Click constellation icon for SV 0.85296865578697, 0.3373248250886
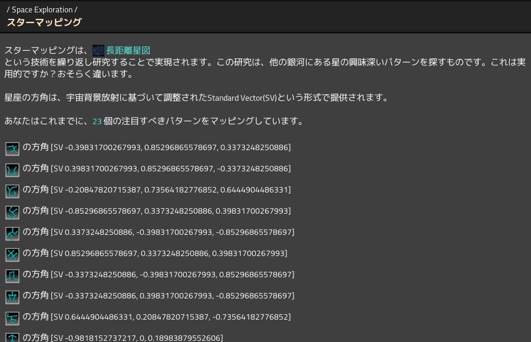Screen dimensions: 531x342 [x=12, y=255]
